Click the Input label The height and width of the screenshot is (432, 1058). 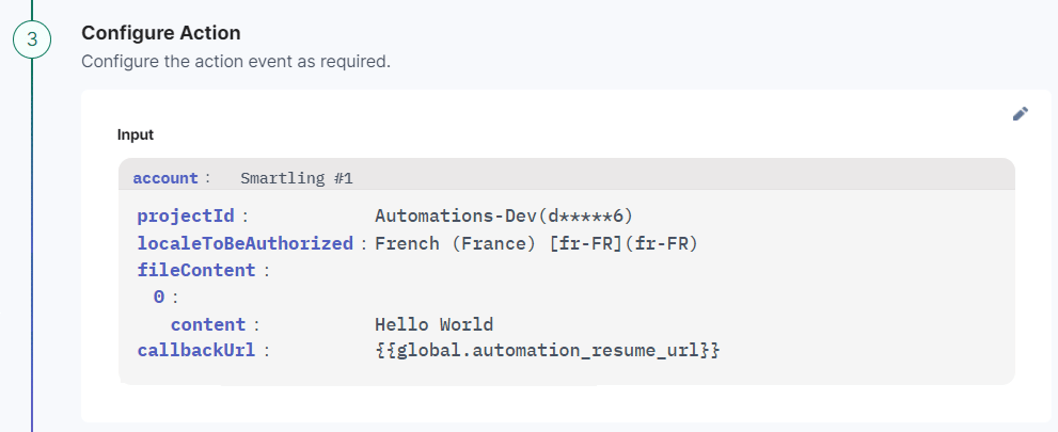(x=135, y=135)
